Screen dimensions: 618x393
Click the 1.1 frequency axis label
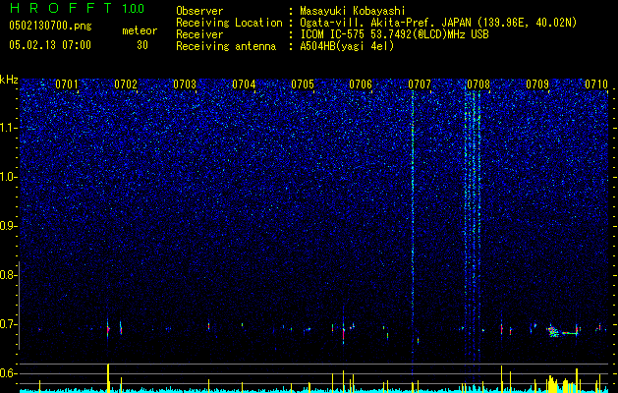tap(8, 128)
